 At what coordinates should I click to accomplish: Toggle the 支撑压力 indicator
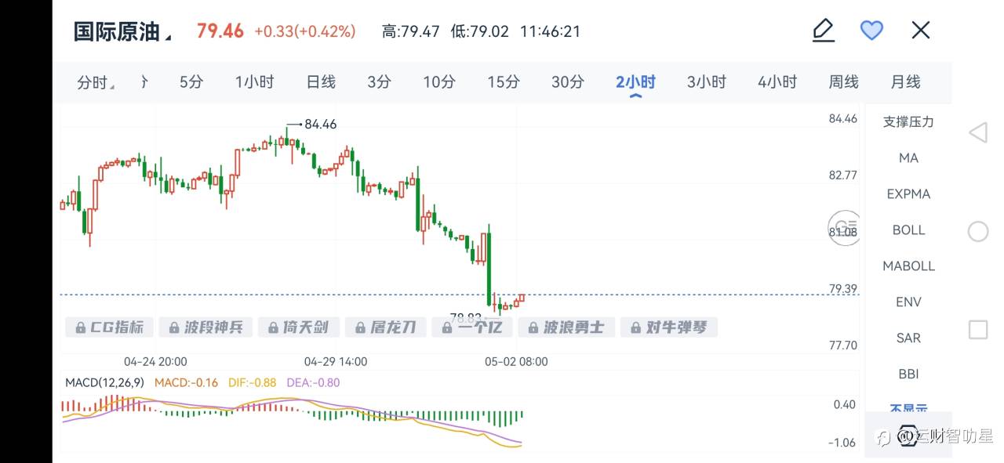[x=908, y=121]
